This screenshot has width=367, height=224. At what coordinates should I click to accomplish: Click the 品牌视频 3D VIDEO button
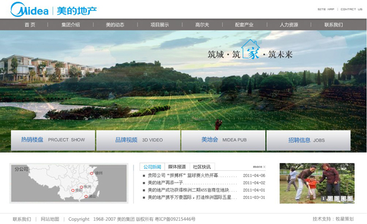click(x=138, y=140)
